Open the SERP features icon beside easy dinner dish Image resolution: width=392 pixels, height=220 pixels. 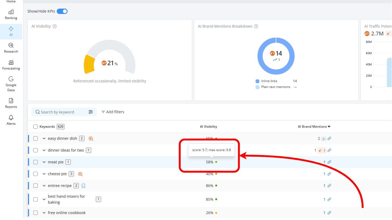[91, 138]
